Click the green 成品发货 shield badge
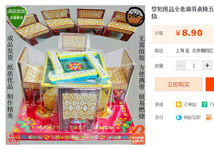The height and width of the screenshot is (148, 214). 16,17
